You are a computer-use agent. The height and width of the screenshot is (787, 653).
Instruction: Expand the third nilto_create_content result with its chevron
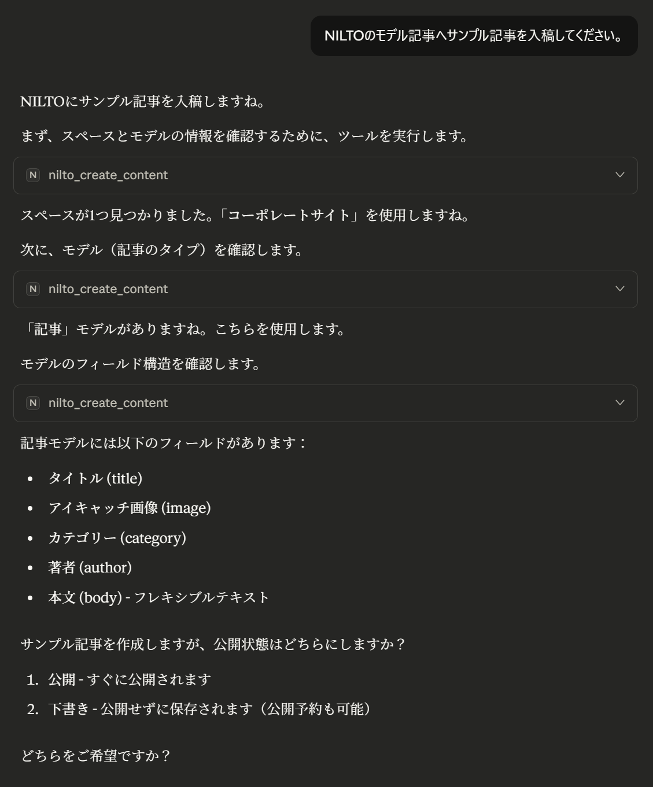click(621, 403)
